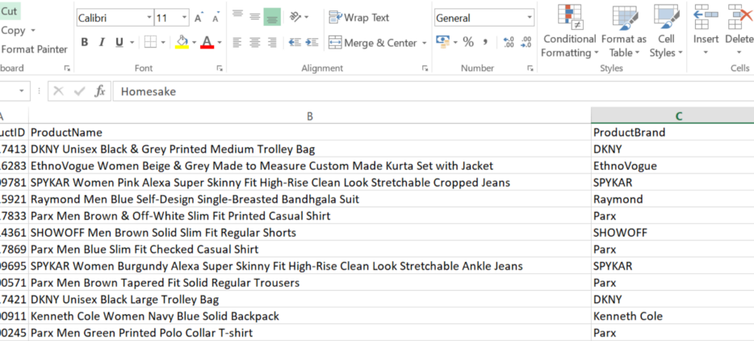
Task: Decrease decimal places
Action: click(526, 42)
